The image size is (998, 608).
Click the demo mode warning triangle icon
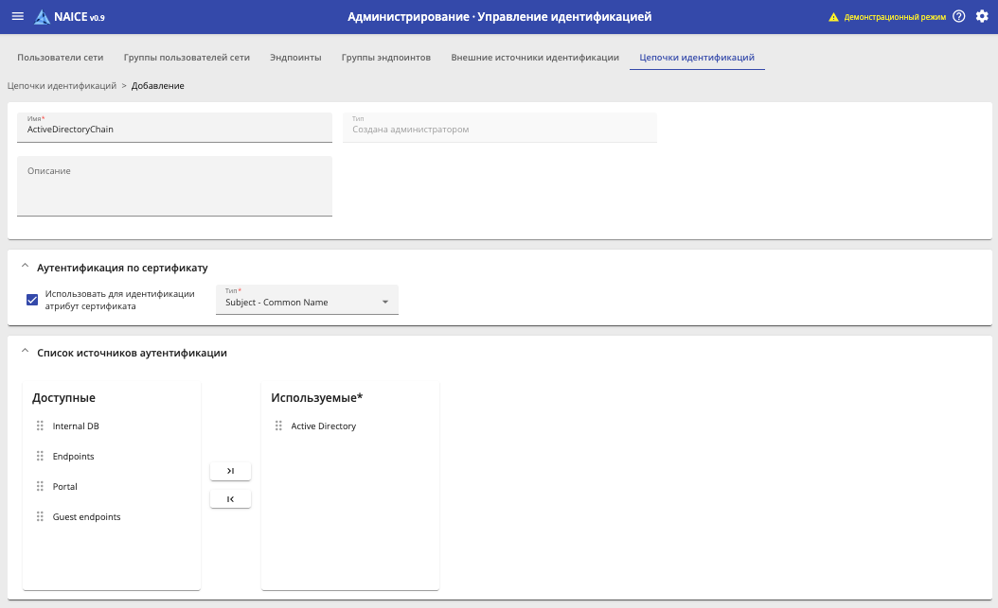click(834, 17)
